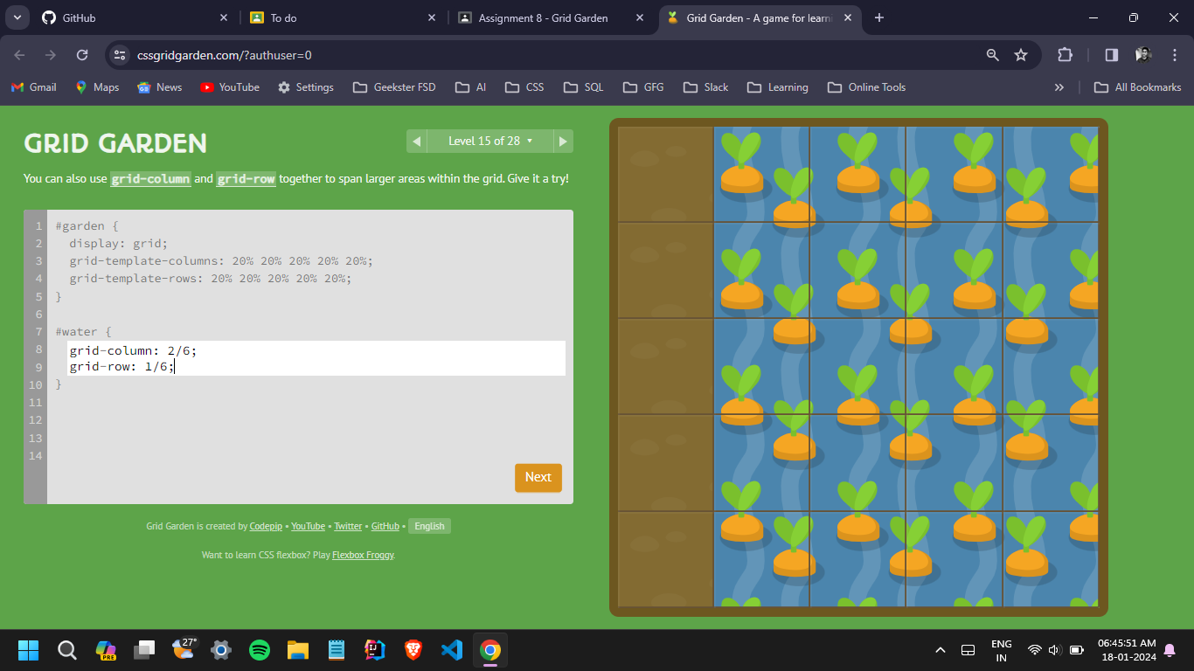Viewport: 1194px width, 671px height.
Task: Toggle the browser side panel
Action: click(1112, 55)
